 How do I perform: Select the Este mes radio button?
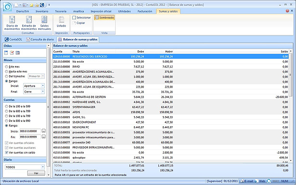[x=6, y=66]
